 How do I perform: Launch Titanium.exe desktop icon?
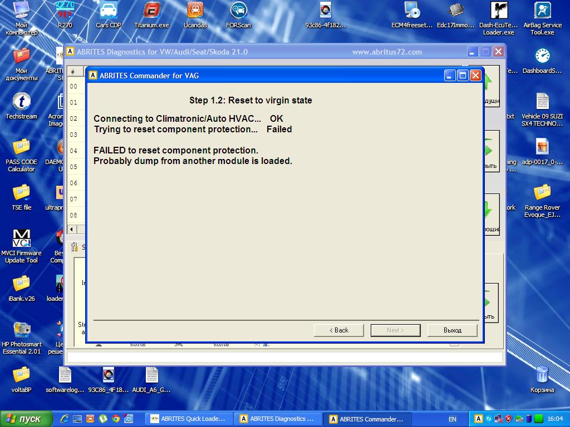point(151,15)
